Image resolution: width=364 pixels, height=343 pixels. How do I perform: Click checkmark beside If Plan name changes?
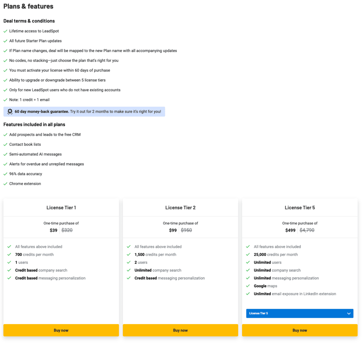[5, 51]
